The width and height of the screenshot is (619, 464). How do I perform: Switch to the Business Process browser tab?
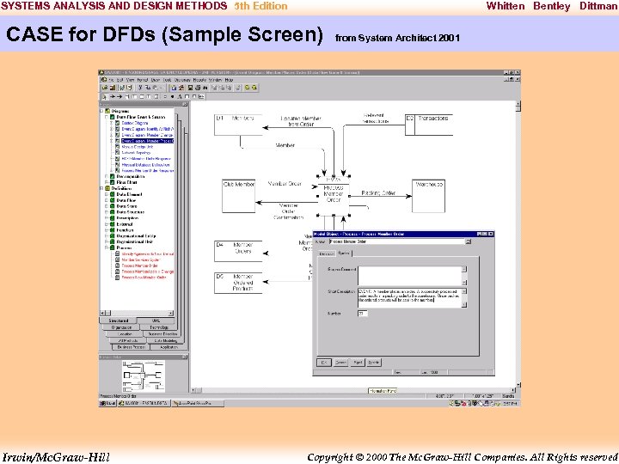click(131, 347)
